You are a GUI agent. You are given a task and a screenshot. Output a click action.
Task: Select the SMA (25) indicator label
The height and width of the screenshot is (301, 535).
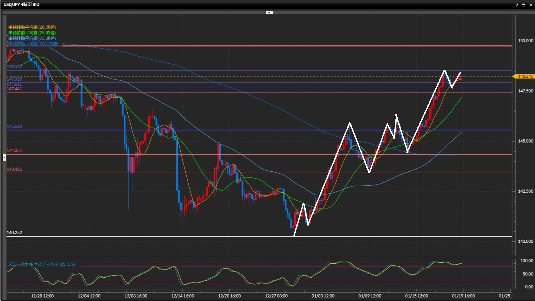tap(32, 33)
